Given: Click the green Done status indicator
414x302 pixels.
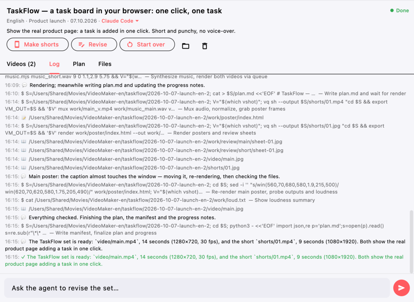Looking at the screenshot, I should click(399, 10).
